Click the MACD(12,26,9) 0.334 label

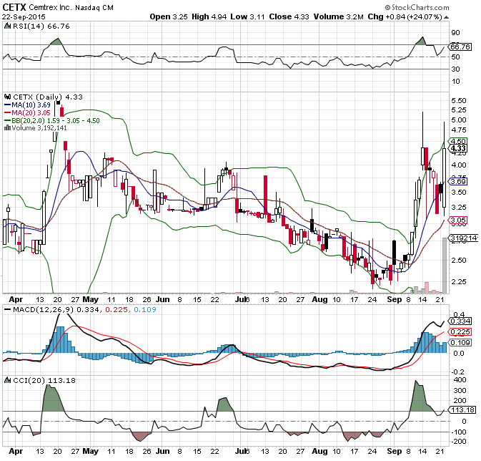click(x=56, y=310)
